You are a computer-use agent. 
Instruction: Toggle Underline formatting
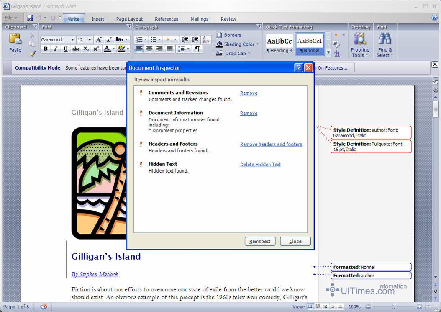tap(66, 49)
